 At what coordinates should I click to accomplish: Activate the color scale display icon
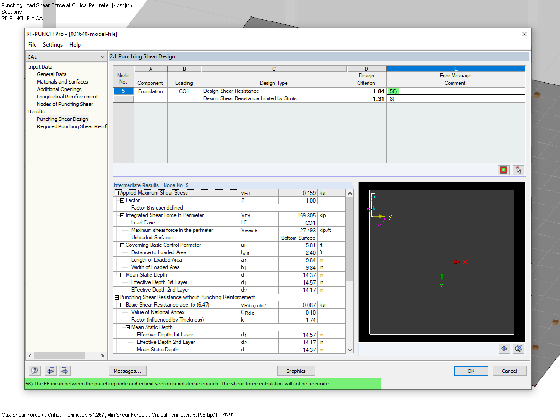click(503, 170)
